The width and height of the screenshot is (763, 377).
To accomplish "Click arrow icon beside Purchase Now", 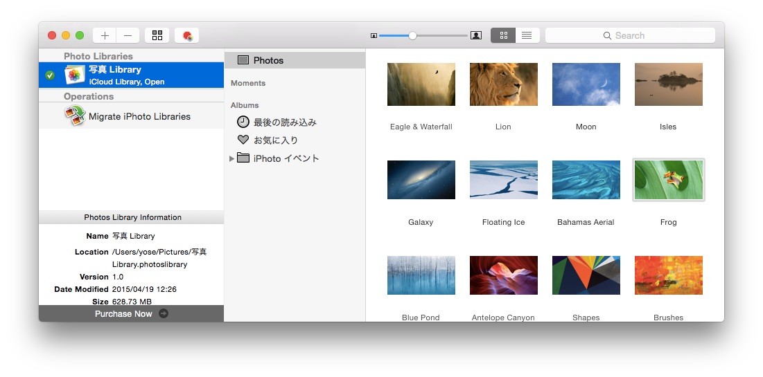I will pyautogui.click(x=164, y=313).
